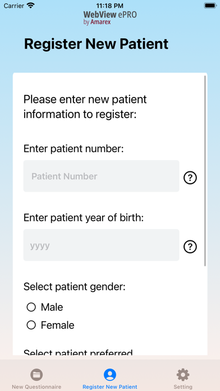This screenshot has width=220, height=391.
Task: Tap the Select patient gender label
Action: pos(74,287)
